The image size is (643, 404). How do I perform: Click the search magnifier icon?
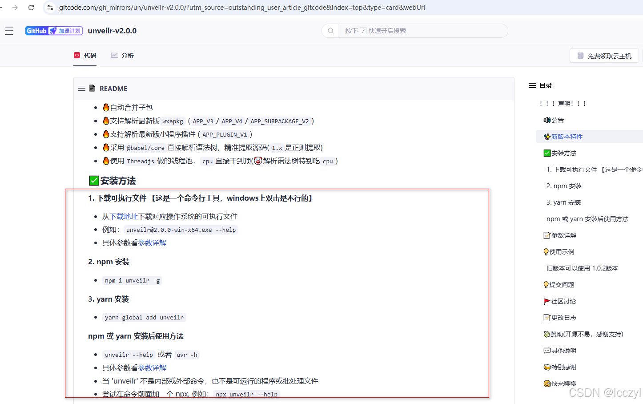pyautogui.click(x=330, y=31)
